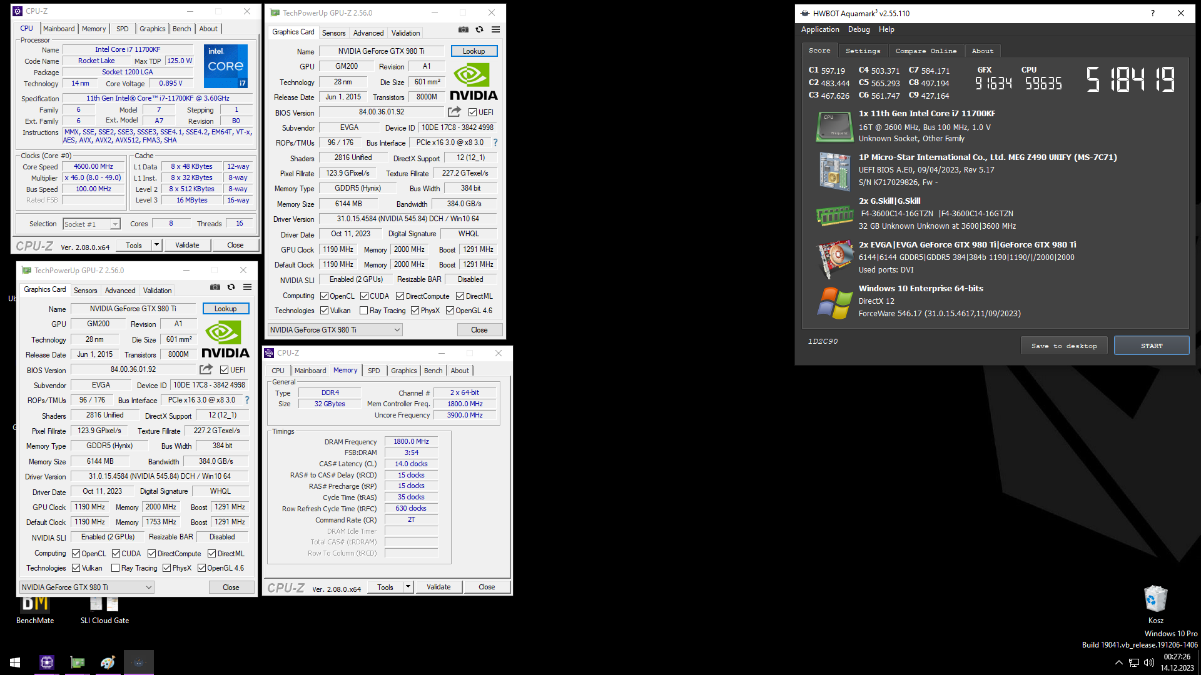Open hamburger menu in top GPU-Z window
This screenshot has width=1201, height=675.
[x=495, y=29]
